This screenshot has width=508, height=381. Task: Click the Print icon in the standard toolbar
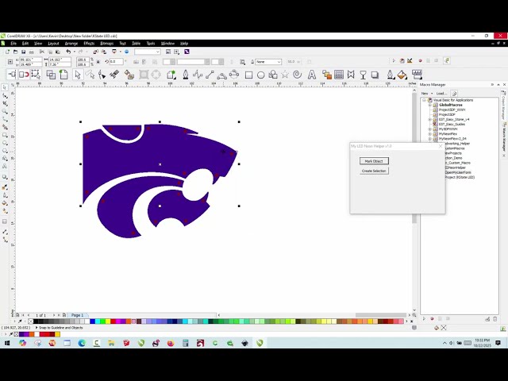click(32, 52)
